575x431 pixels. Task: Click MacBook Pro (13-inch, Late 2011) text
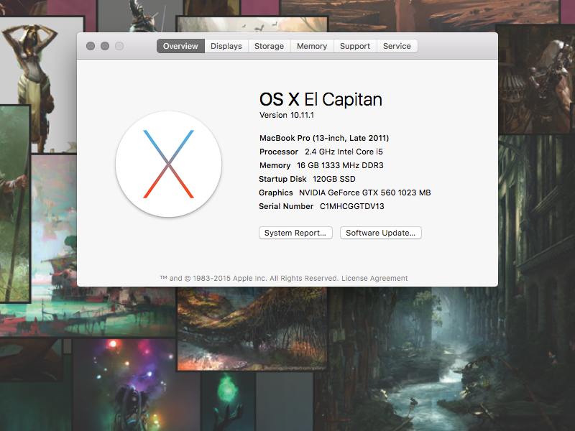(x=324, y=138)
